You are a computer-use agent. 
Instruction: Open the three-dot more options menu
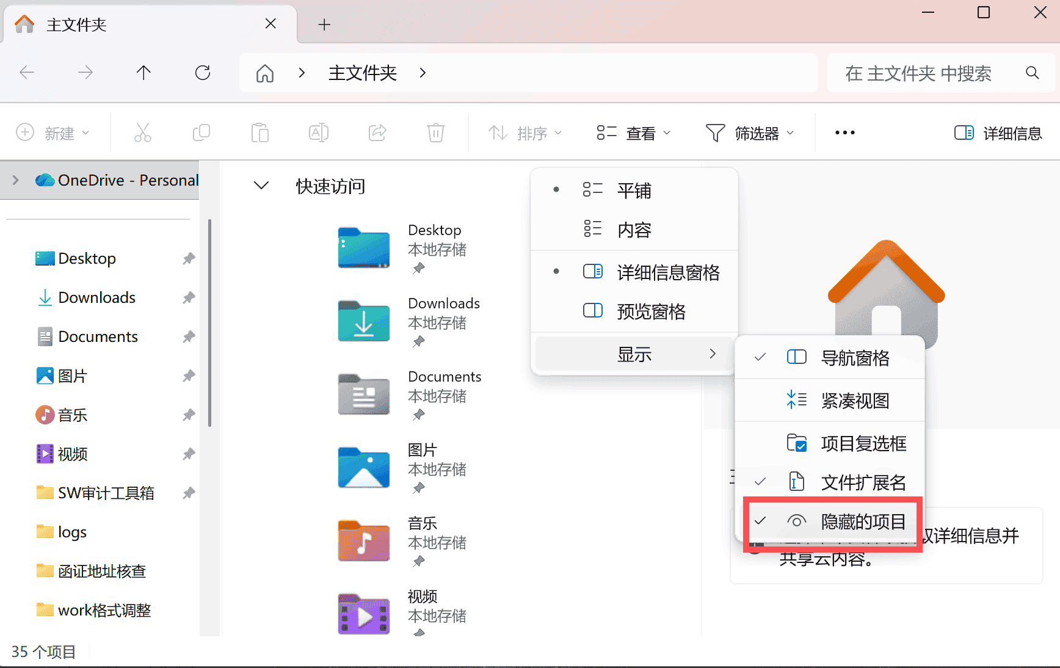click(845, 133)
